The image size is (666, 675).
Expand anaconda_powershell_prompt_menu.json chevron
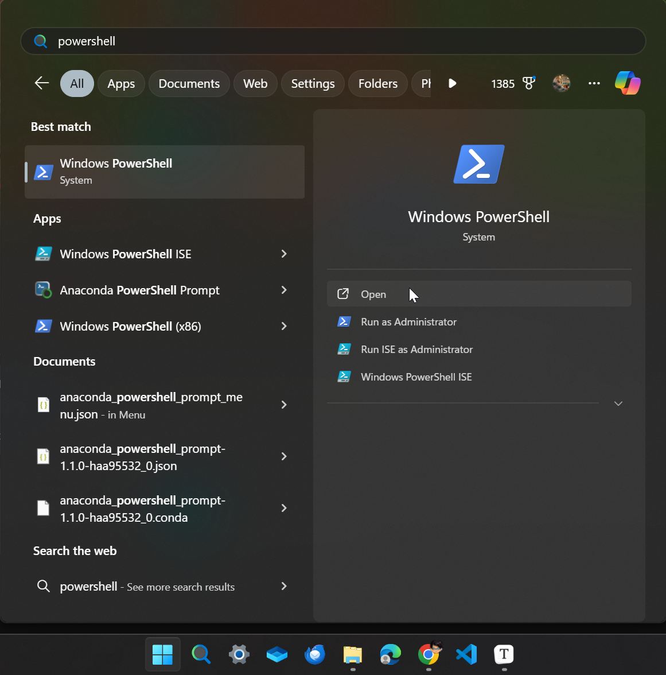click(284, 405)
